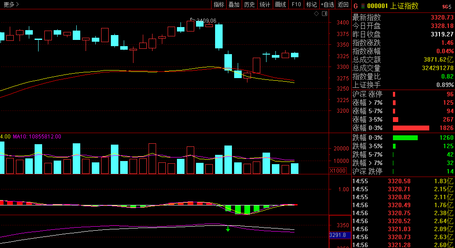Click the 返回 back button

click(343, 4)
